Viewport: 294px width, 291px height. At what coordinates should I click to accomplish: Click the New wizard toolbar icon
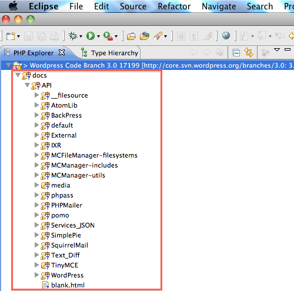tap(11, 36)
